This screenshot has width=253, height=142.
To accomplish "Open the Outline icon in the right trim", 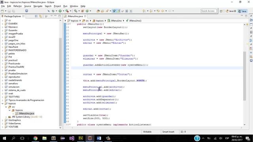I will (251, 40).
